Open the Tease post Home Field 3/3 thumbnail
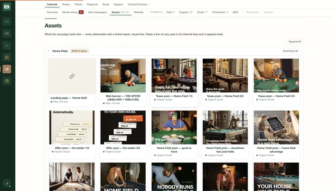 tap(276, 76)
